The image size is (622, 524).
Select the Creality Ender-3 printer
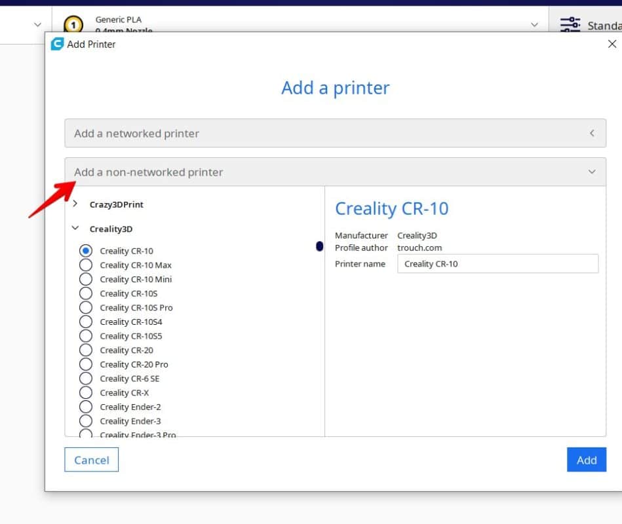(86, 421)
